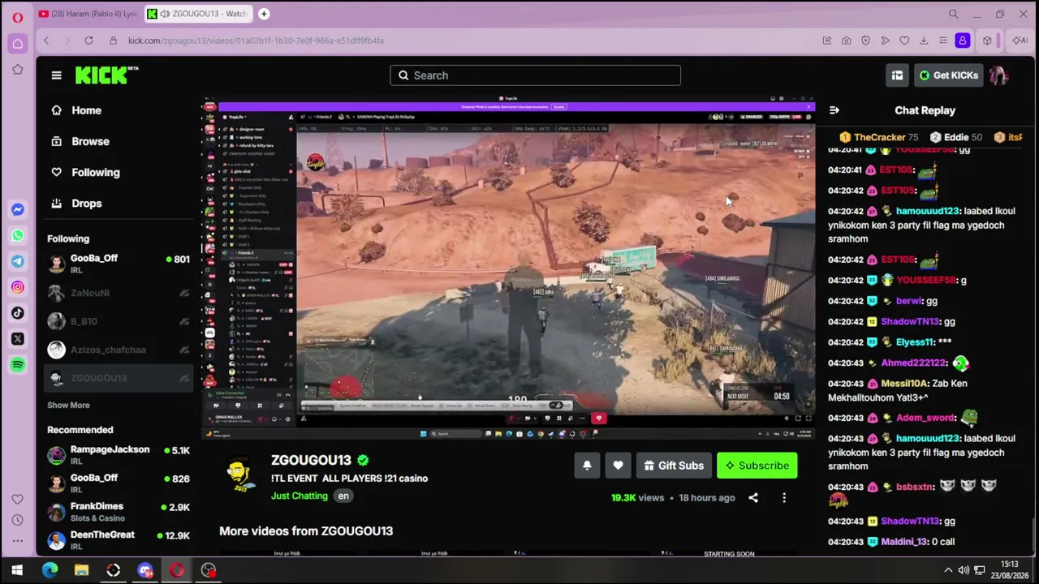Open video more options three dots
1039x584 pixels.
point(784,497)
